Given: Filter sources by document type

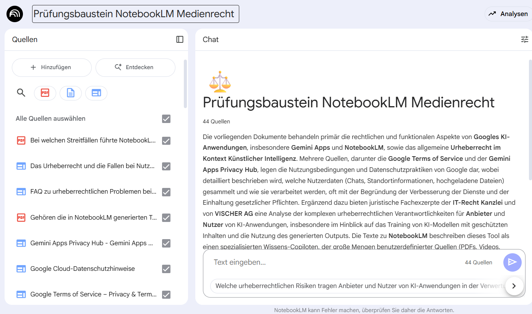Looking at the screenshot, I should 71,93.
